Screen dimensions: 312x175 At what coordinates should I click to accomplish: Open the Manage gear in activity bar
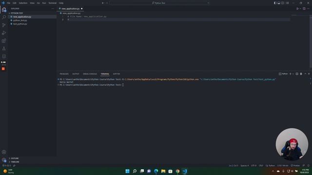coord(4,160)
